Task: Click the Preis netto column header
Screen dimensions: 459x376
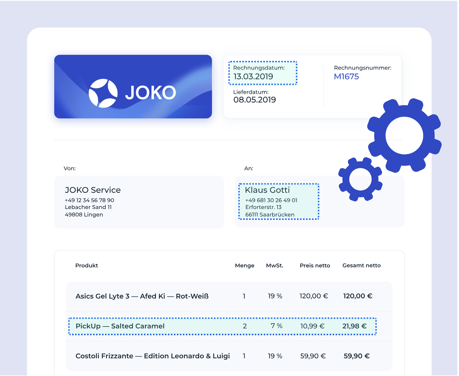Action: (x=315, y=266)
